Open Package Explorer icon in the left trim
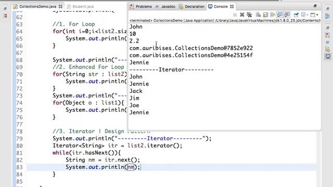The width and height of the screenshot is (333, 187). coord(5,16)
